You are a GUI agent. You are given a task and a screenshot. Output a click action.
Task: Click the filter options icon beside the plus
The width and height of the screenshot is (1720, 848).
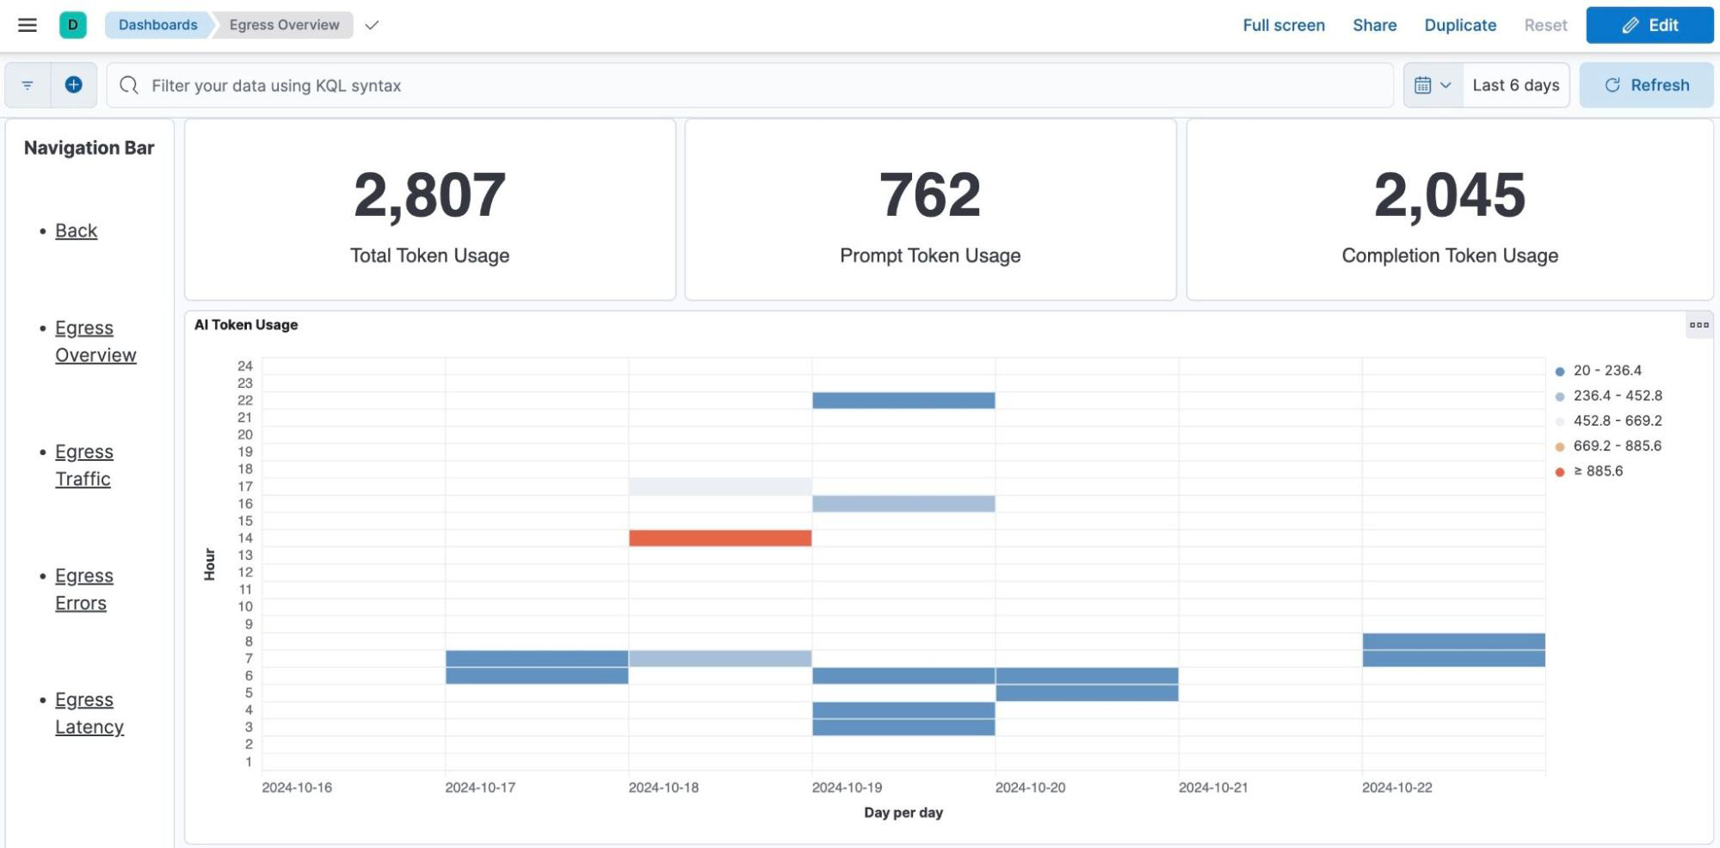(x=27, y=84)
